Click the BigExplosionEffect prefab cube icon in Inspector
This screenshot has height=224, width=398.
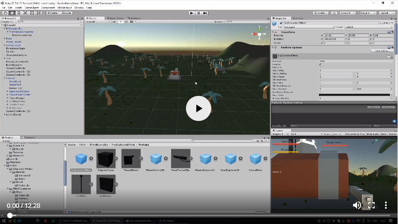(x=274, y=24)
